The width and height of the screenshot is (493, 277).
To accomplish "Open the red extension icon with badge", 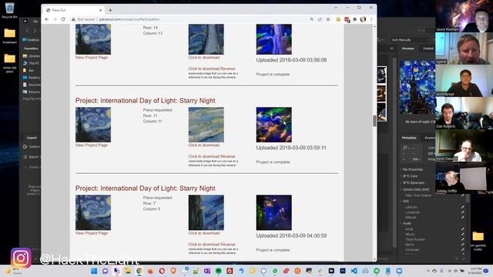I will 347,20.
